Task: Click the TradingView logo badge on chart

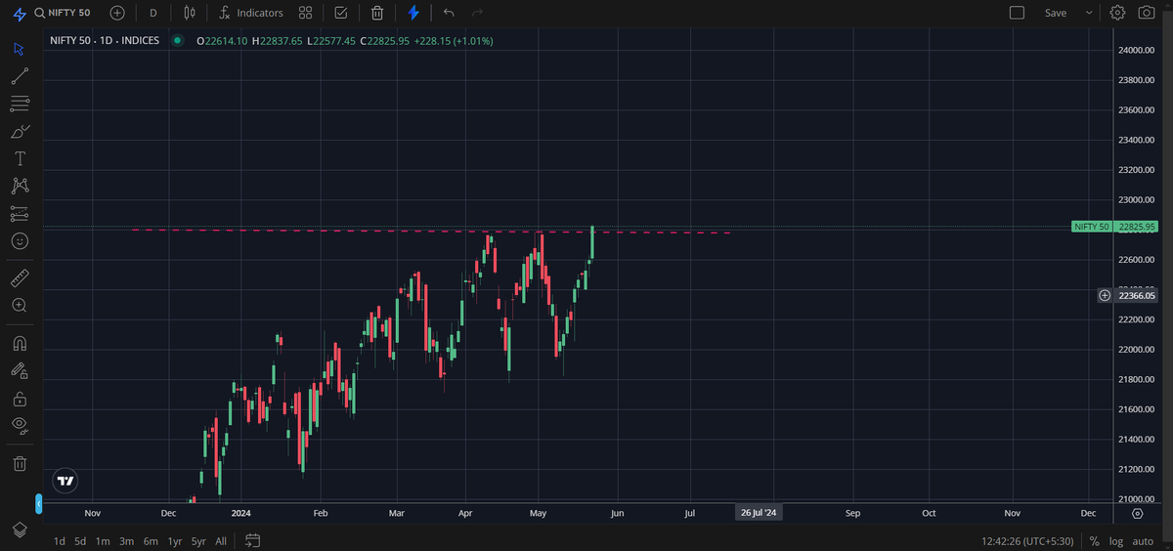Action: (x=65, y=481)
